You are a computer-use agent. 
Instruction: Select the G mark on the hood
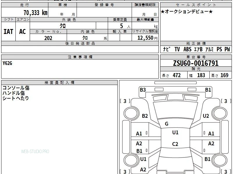click(x=167, y=124)
